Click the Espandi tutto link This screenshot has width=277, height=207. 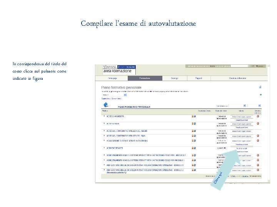[106, 99]
